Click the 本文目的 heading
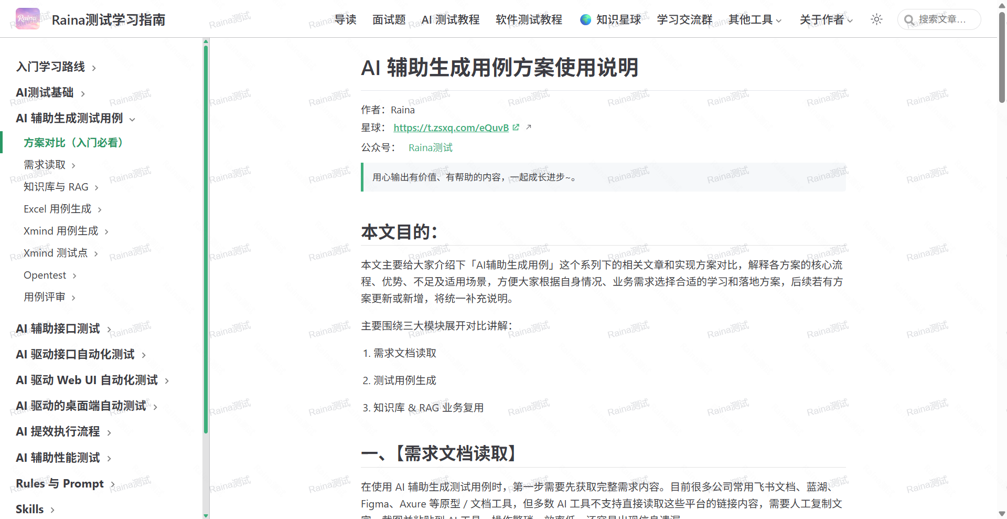This screenshot has width=1007, height=519. pyautogui.click(x=399, y=231)
